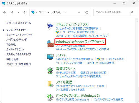Go forward with the right arrow button
The image size is (139, 103).
(x=12, y=12)
